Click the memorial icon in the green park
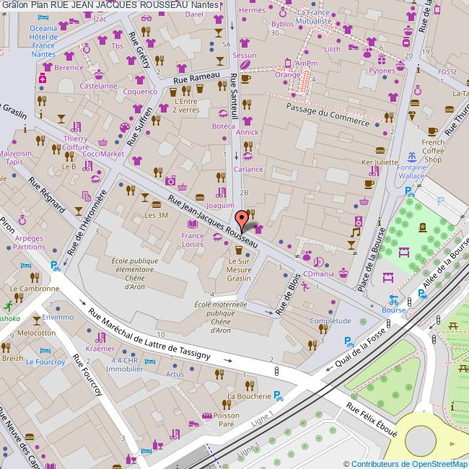Screen dimensions: 469x469 click(x=423, y=227)
